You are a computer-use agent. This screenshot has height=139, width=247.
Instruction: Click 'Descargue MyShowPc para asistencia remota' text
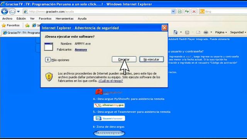(131, 99)
